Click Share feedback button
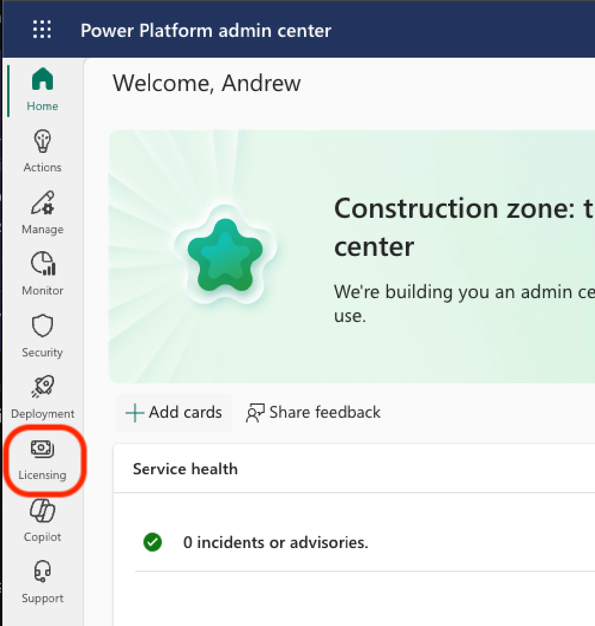The width and height of the screenshot is (595, 626). (x=314, y=412)
